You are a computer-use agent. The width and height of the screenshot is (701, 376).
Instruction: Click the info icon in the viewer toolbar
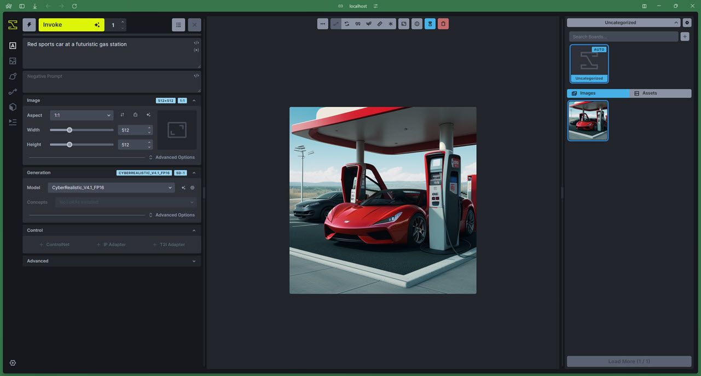click(416, 24)
